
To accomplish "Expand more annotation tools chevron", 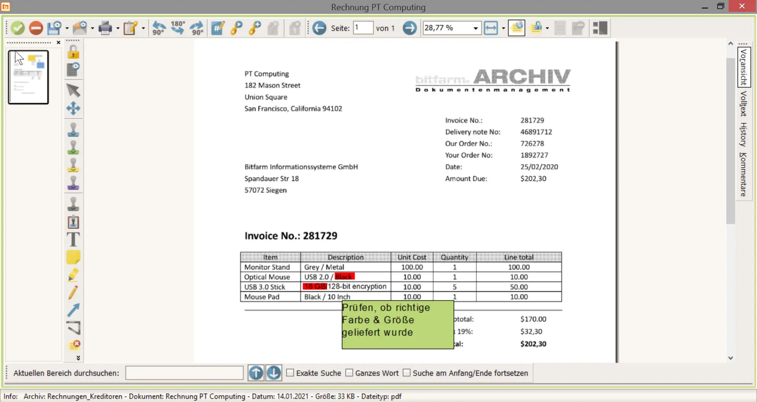I will (x=78, y=358).
